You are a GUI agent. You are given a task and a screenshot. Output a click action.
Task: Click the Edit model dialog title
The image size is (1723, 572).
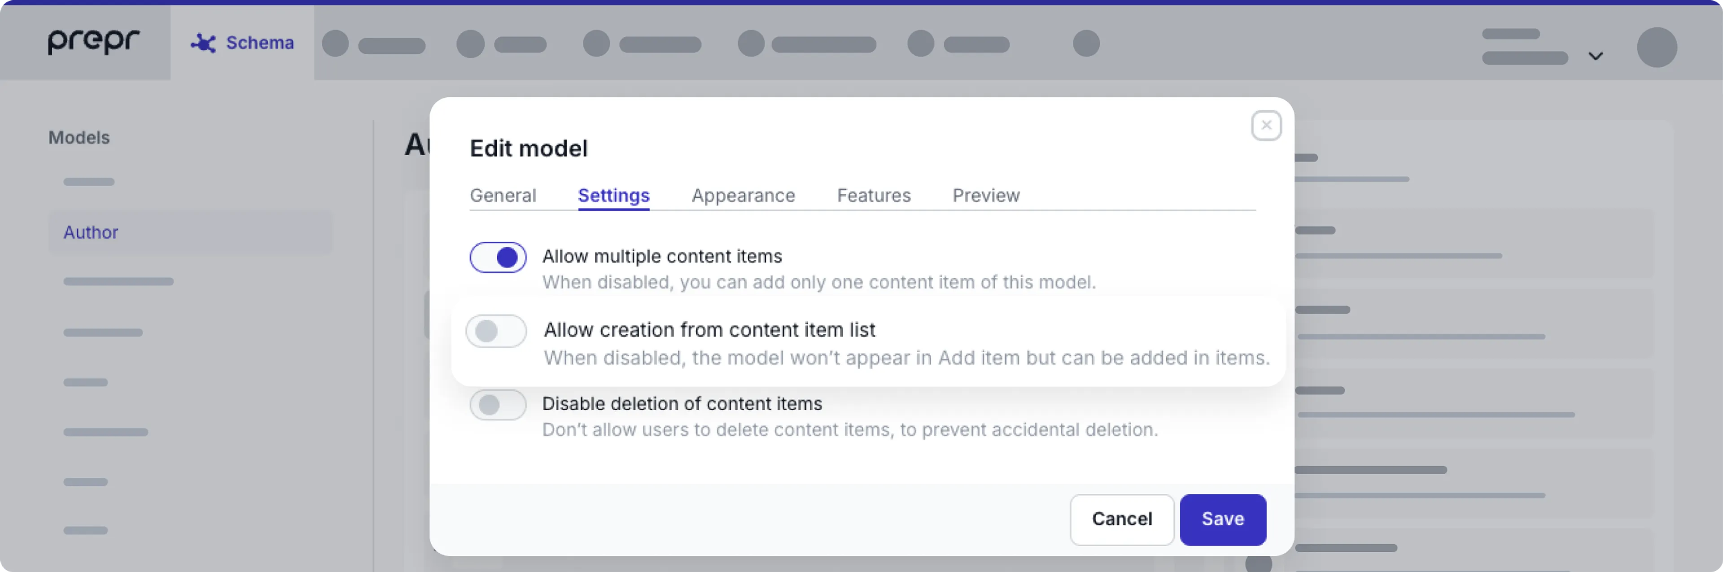click(528, 148)
